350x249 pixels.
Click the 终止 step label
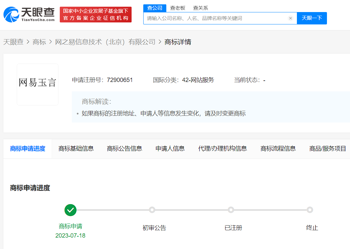[x=312, y=228]
